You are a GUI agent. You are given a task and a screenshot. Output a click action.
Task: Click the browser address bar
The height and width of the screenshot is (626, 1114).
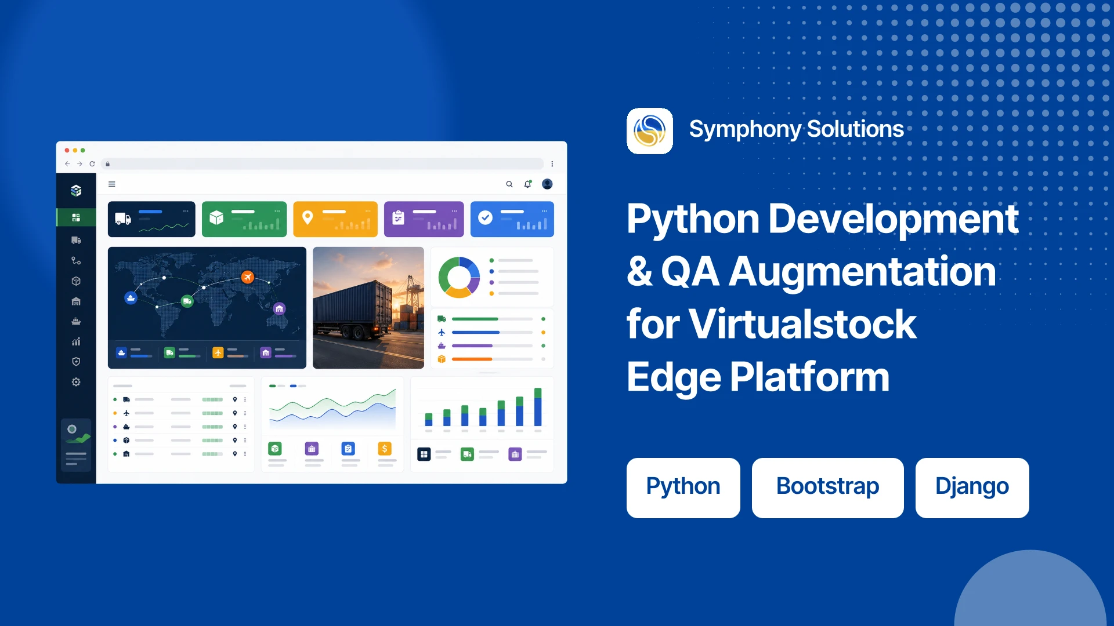(x=323, y=164)
